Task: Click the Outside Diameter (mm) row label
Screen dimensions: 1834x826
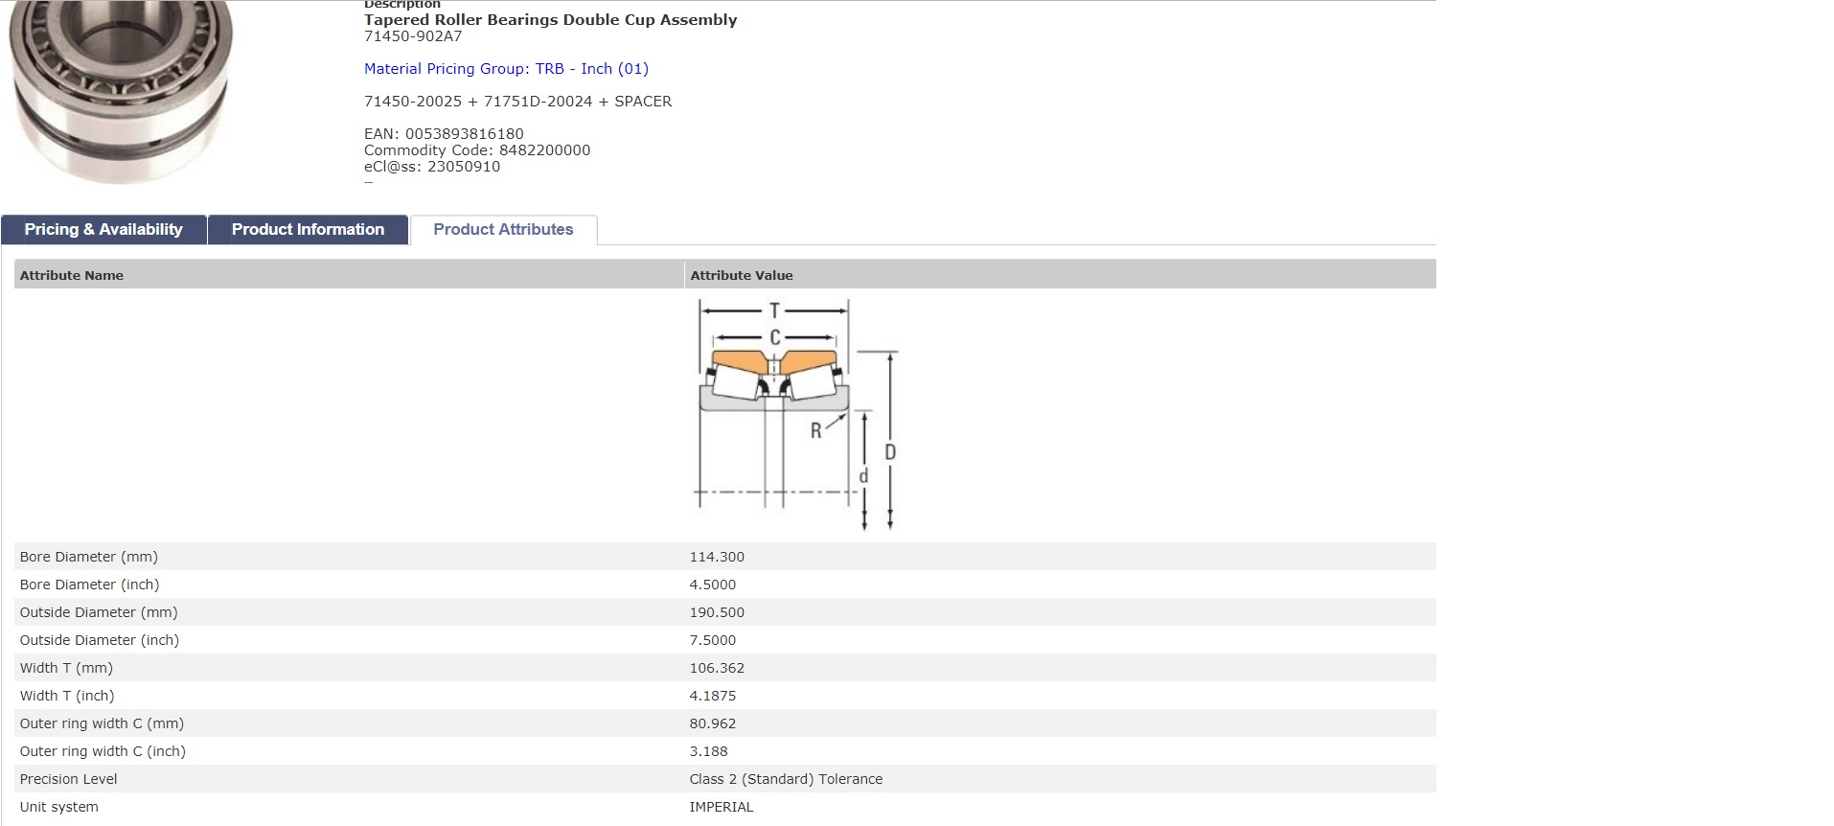Action: click(99, 612)
